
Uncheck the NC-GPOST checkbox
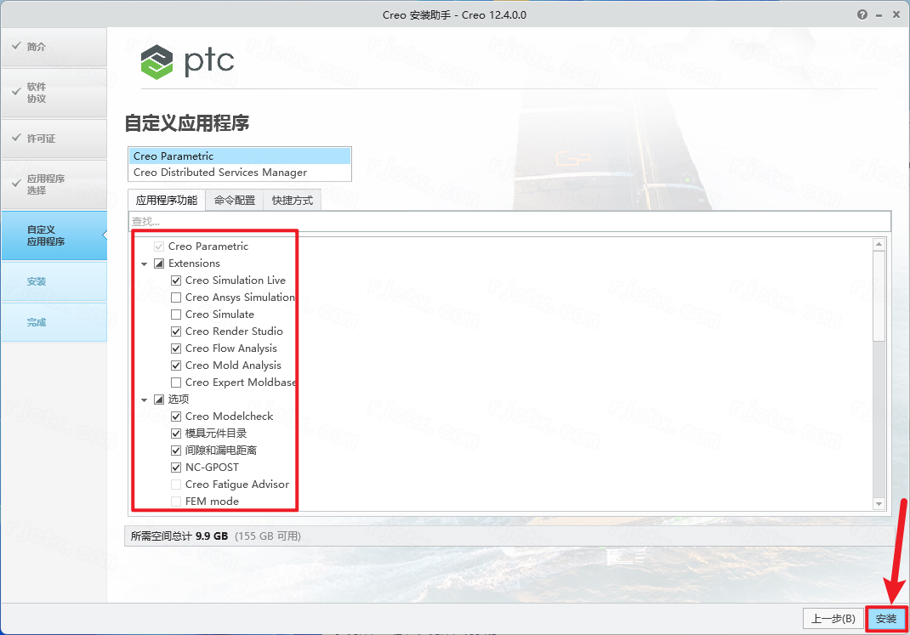point(176,468)
